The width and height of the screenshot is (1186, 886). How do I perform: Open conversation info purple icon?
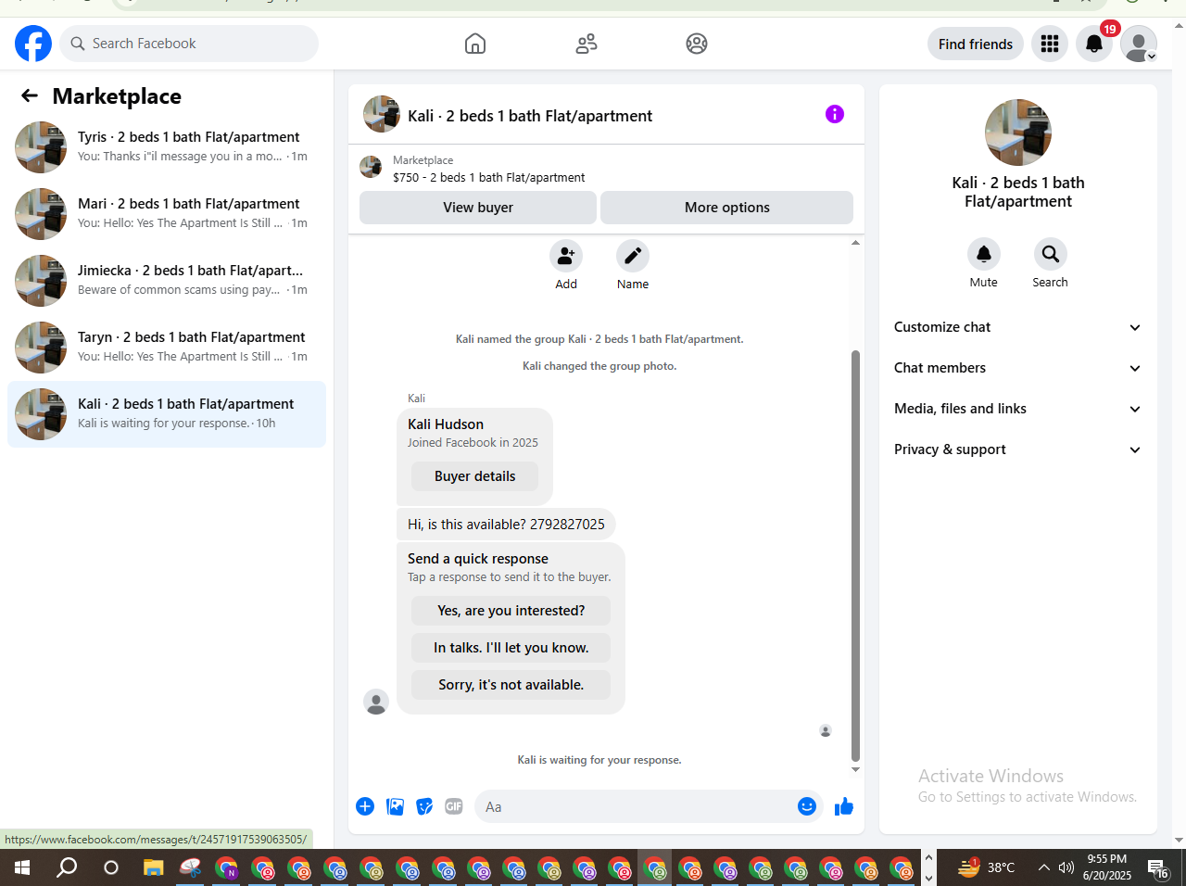point(835,114)
